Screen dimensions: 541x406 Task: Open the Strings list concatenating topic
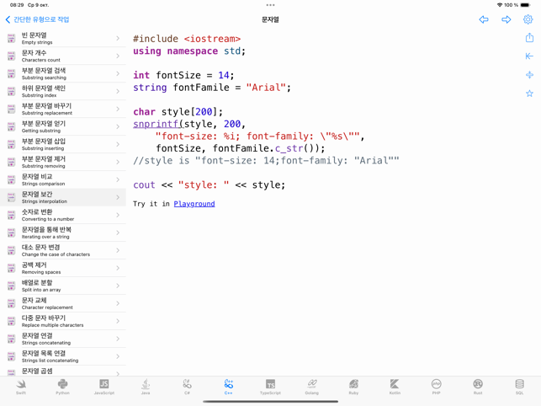coord(63,356)
